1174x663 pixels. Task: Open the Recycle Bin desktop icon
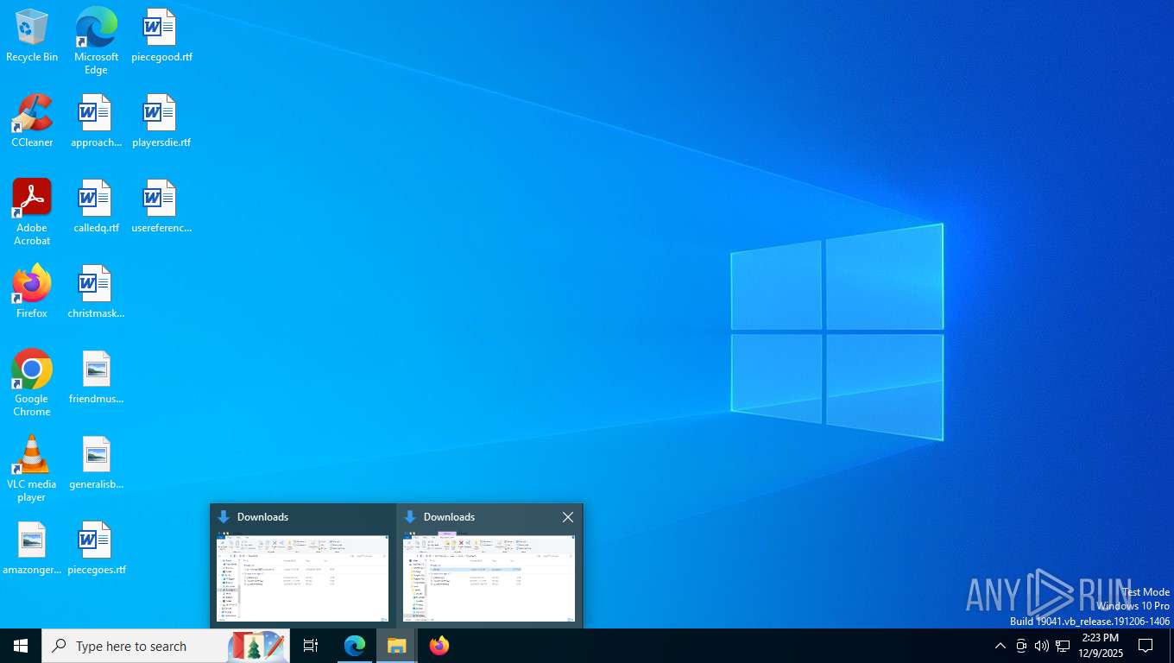[32, 36]
